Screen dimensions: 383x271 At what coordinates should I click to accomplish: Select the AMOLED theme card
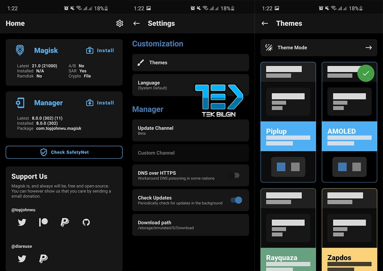click(x=349, y=122)
